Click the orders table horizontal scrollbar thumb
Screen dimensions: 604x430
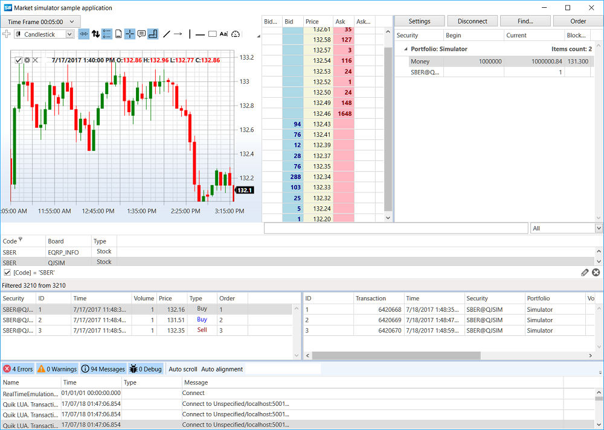pyautogui.click(x=396, y=355)
